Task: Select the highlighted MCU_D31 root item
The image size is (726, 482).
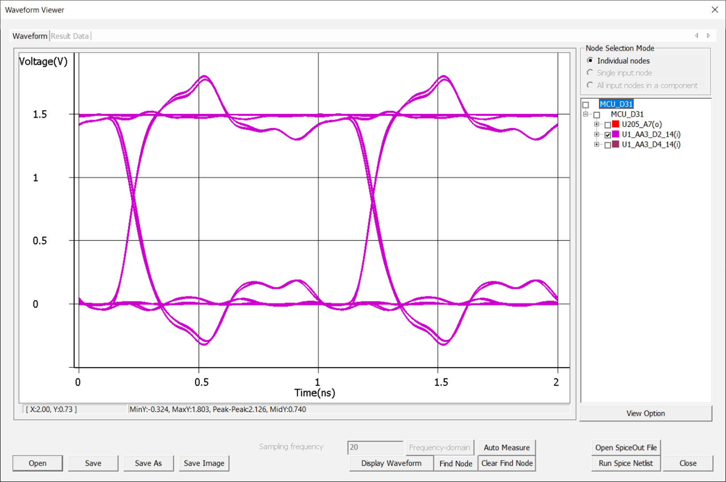Action: click(x=616, y=104)
